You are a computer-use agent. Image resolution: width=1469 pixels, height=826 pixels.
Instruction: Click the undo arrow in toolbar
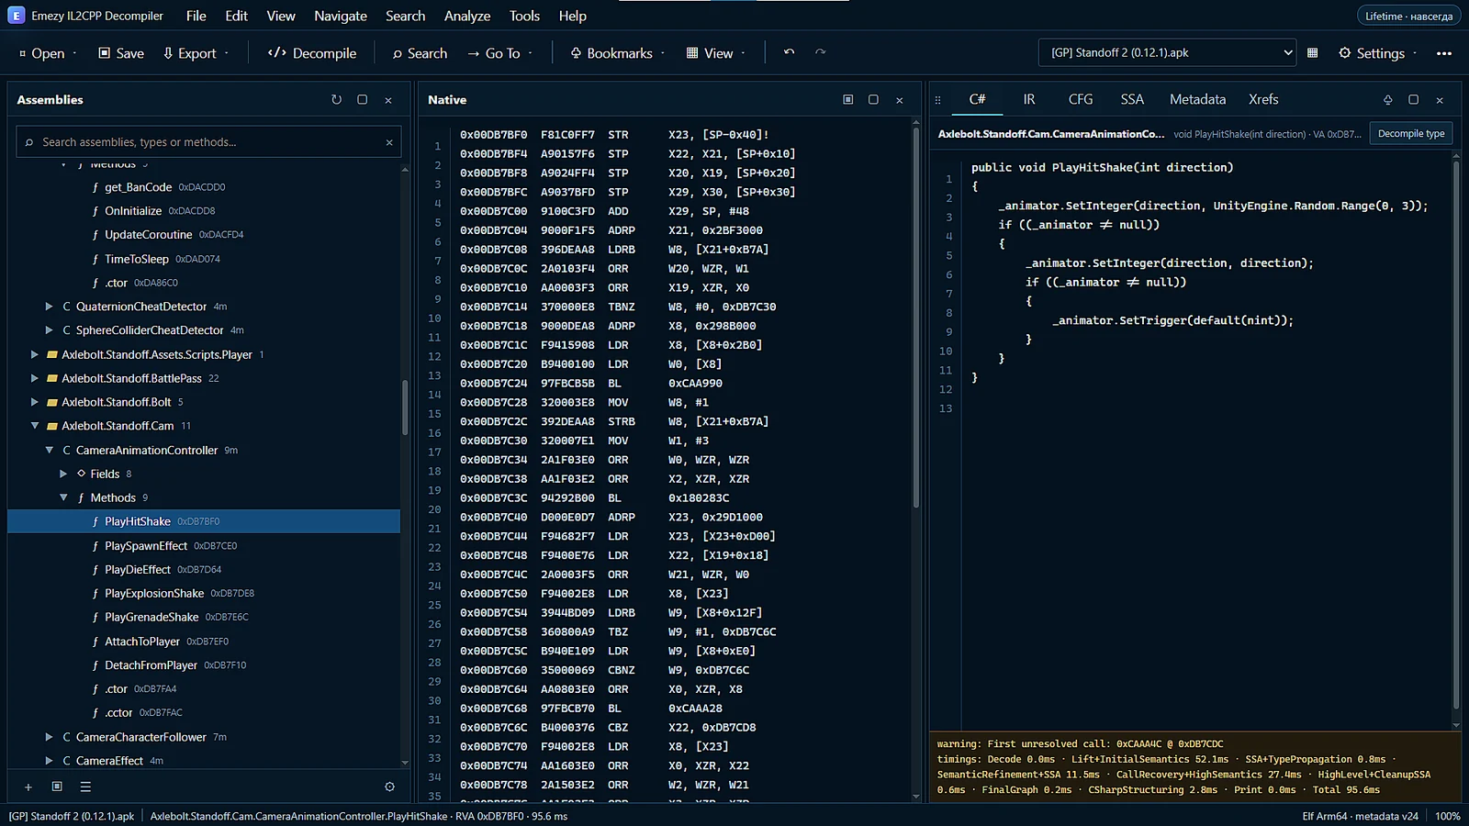pyautogui.click(x=789, y=52)
